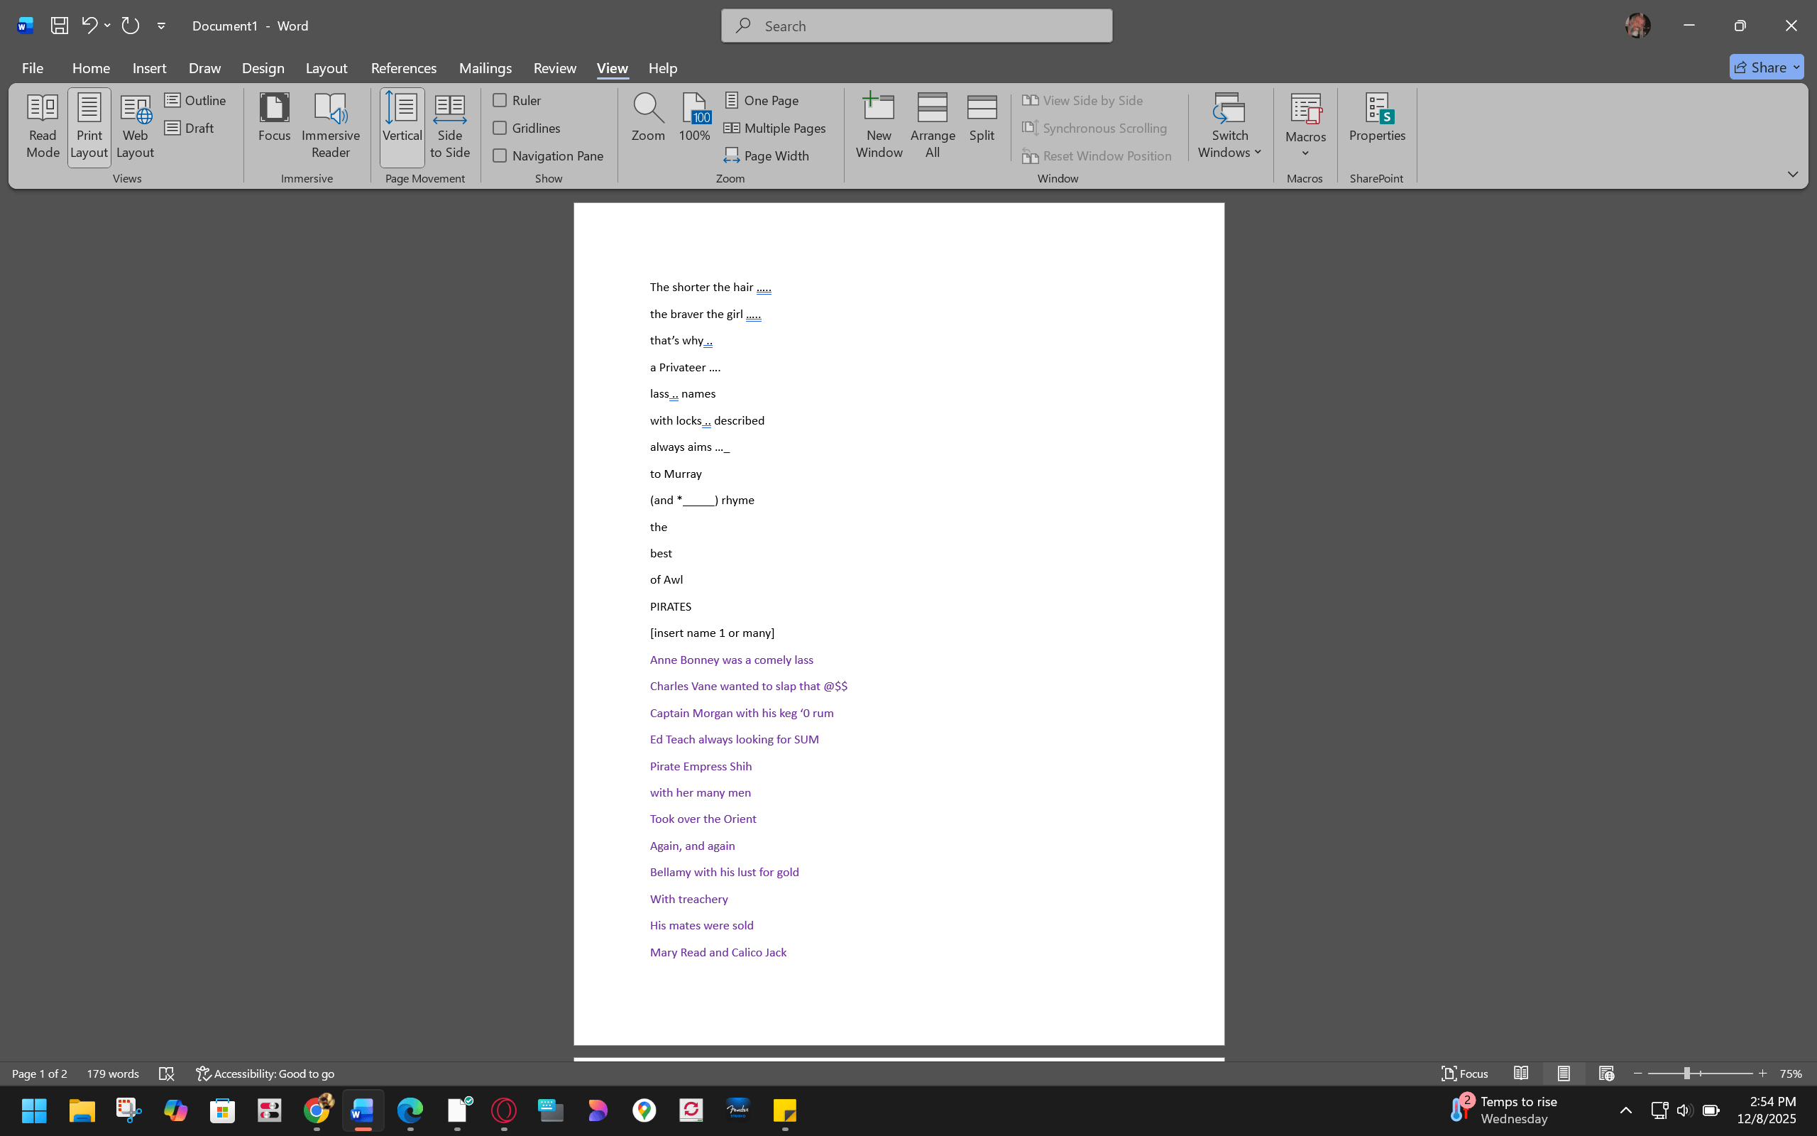The height and width of the screenshot is (1136, 1817).
Task: Show the Navigation Pane
Action: click(499, 155)
